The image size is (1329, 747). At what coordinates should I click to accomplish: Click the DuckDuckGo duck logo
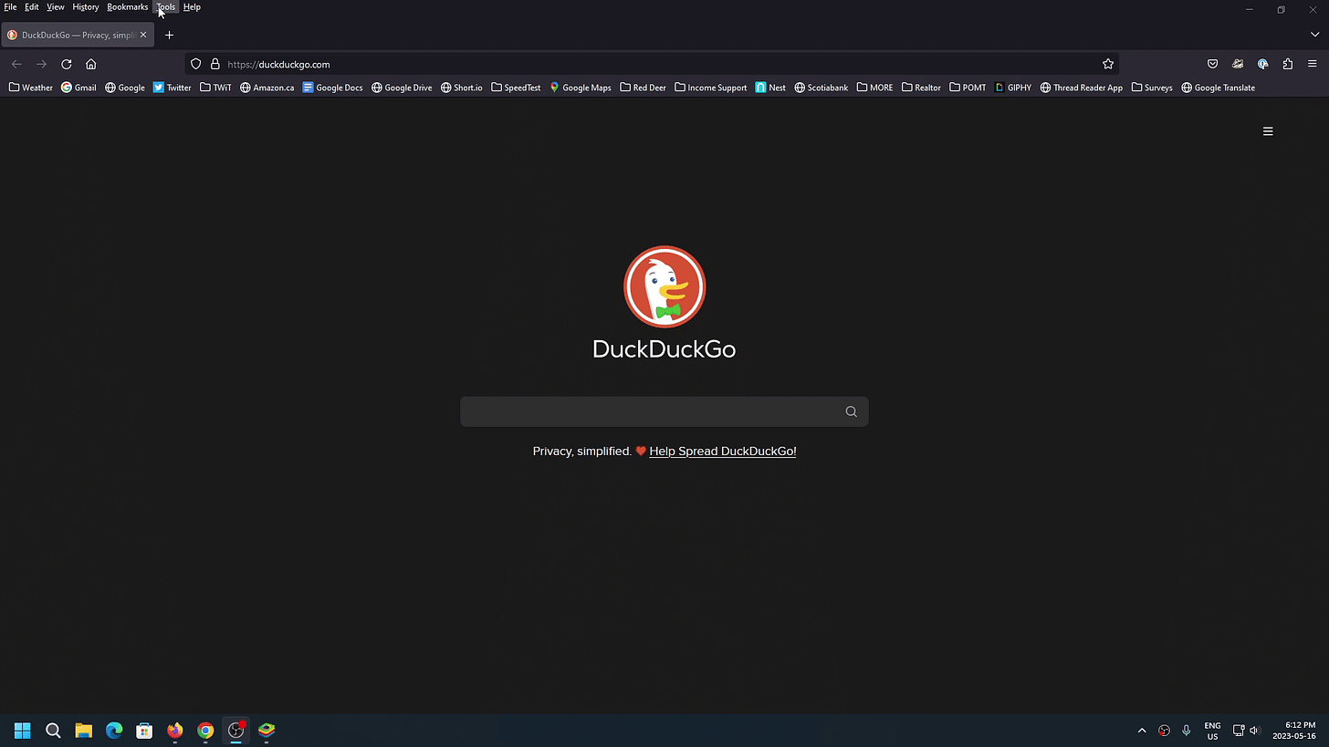(x=664, y=286)
